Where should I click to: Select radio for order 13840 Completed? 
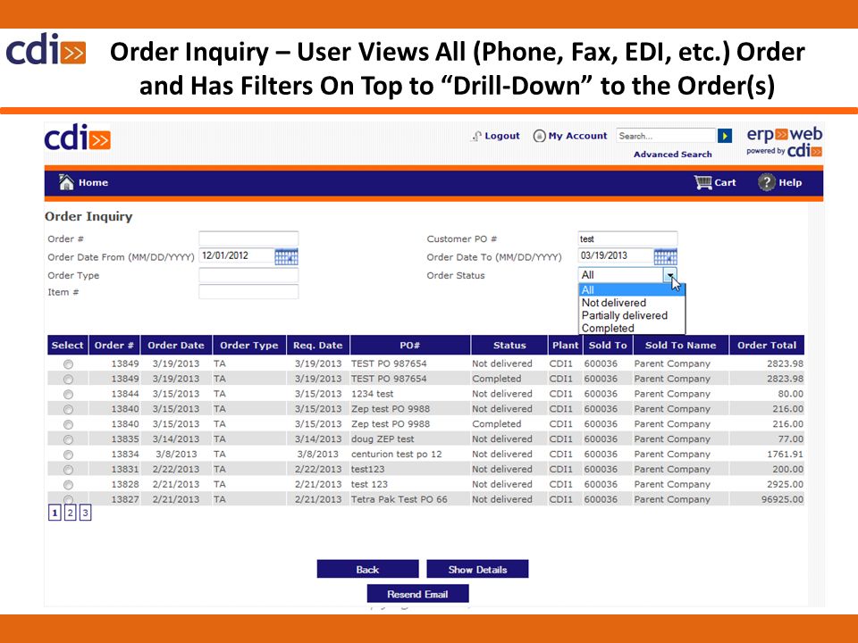click(x=68, y=424)
